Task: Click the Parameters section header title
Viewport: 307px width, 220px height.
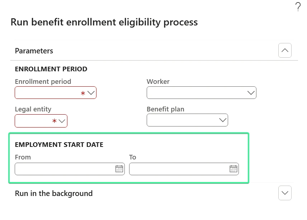Action: point(34,51)
